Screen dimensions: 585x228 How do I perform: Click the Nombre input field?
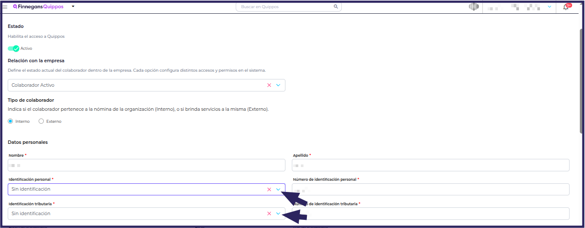tap(146, 165)
